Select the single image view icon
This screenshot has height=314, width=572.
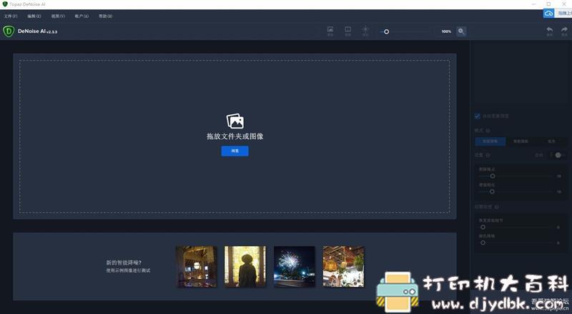(330, 31)
